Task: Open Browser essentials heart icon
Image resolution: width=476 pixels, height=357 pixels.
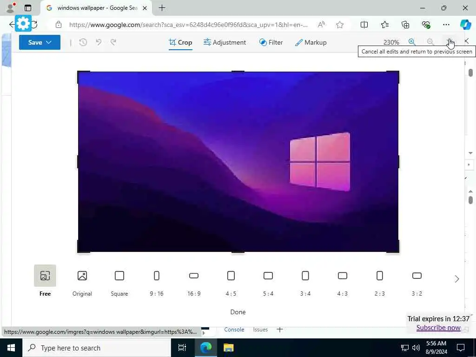Action: tap(426, 25)
